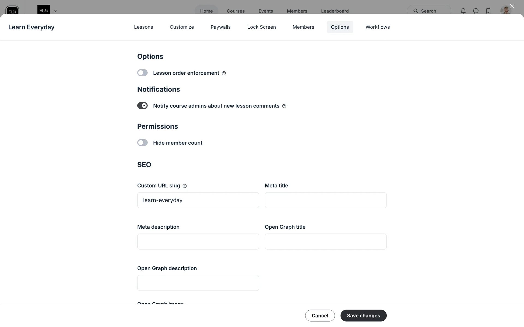The height and width of the screenshot is (327, 524).
Task: Click help icon beside lesson comments notification
Action: [x=284, y=106]
